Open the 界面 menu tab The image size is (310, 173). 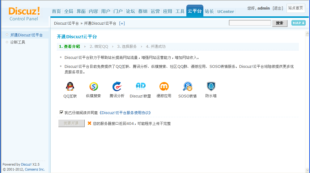coord(81,11)
